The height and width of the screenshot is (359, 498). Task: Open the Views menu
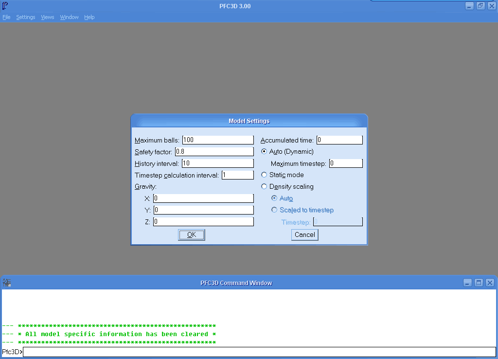(x=48, y=17)
